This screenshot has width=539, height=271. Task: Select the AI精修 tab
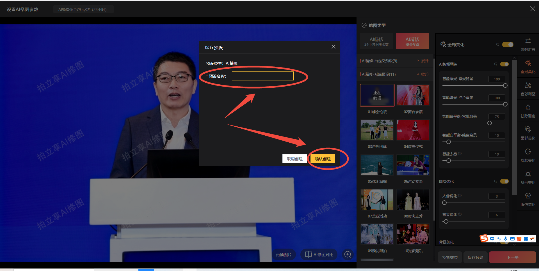click(x=412, y=41)
